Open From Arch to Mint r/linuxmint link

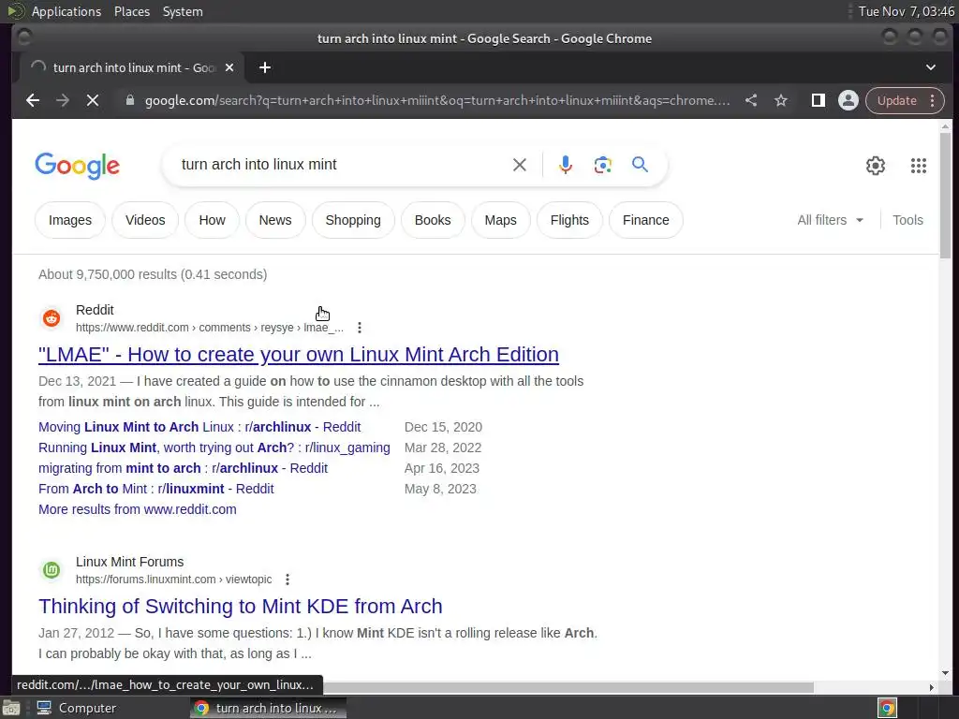point(156,489)
